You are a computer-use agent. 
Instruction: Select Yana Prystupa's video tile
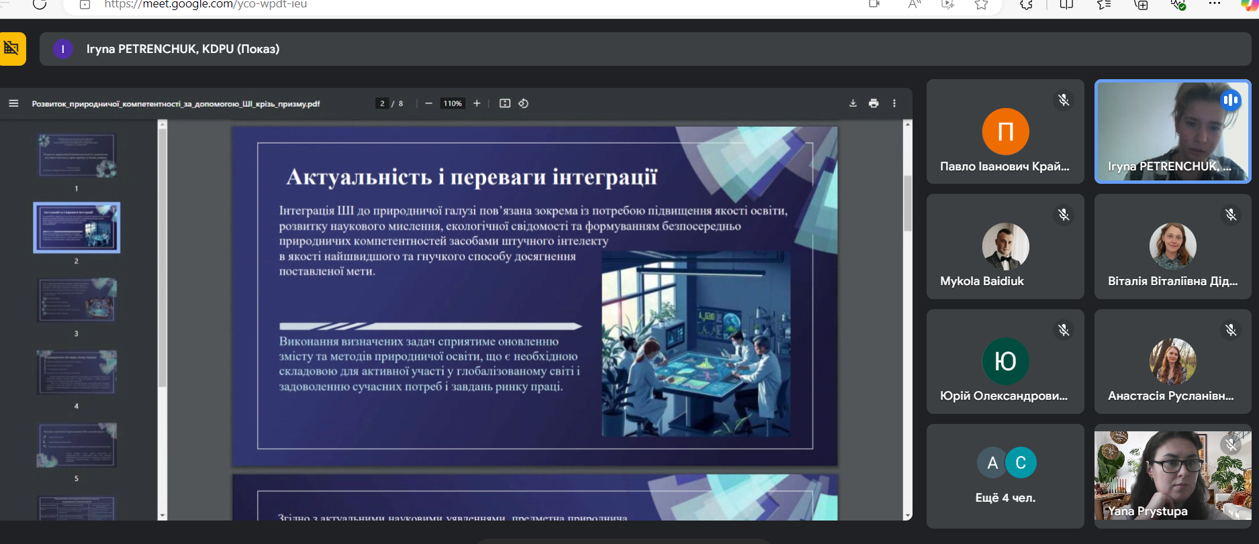(1172, 476)
